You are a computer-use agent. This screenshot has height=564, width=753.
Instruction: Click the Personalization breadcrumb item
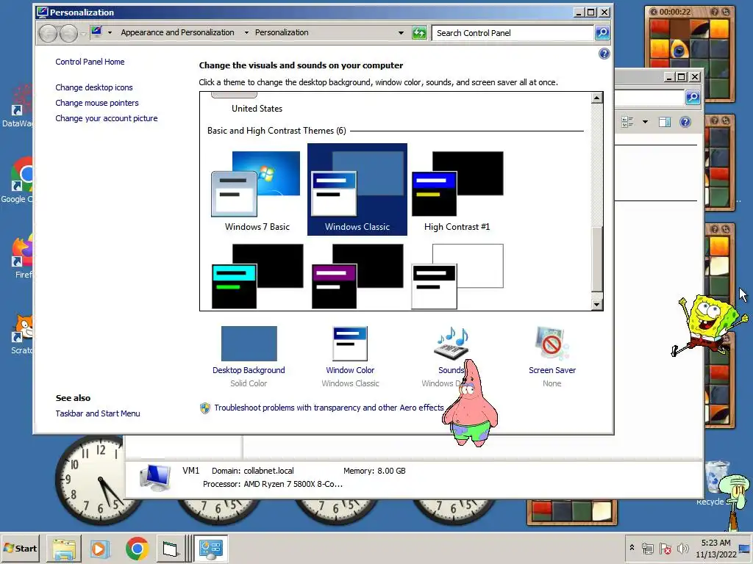coord(282,32)
